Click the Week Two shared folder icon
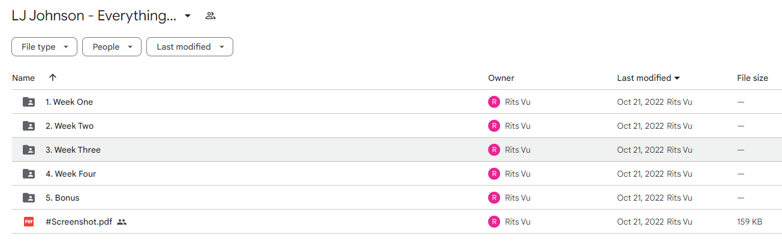The width and height of the screenshot is (782, 245). (x=29, y=126)
